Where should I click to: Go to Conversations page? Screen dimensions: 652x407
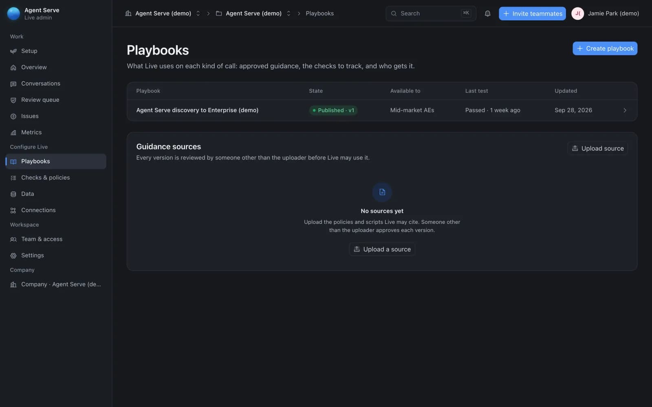click(x=56, y=83)
